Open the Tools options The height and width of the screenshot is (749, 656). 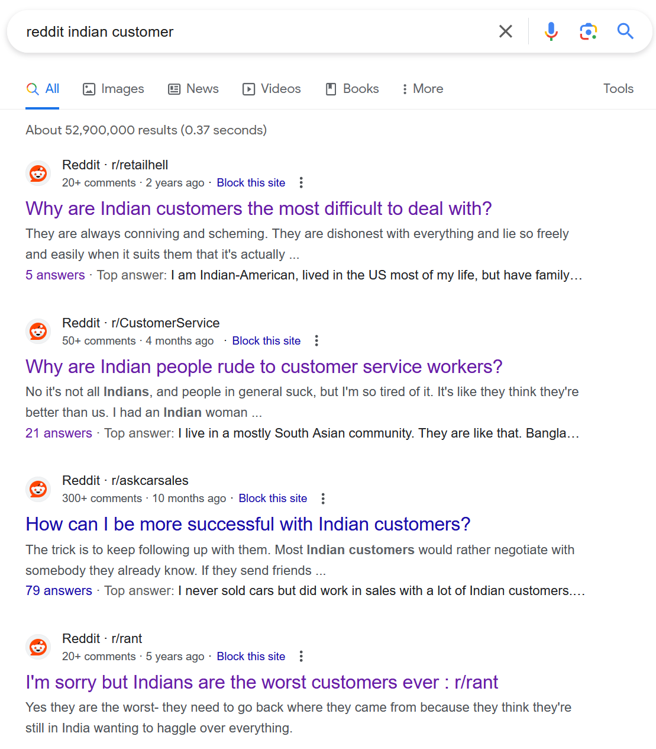tap(618, 89)
